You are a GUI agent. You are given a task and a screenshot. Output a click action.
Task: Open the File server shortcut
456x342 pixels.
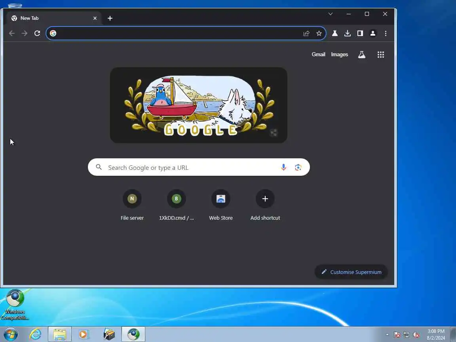[x=132, y=205]
